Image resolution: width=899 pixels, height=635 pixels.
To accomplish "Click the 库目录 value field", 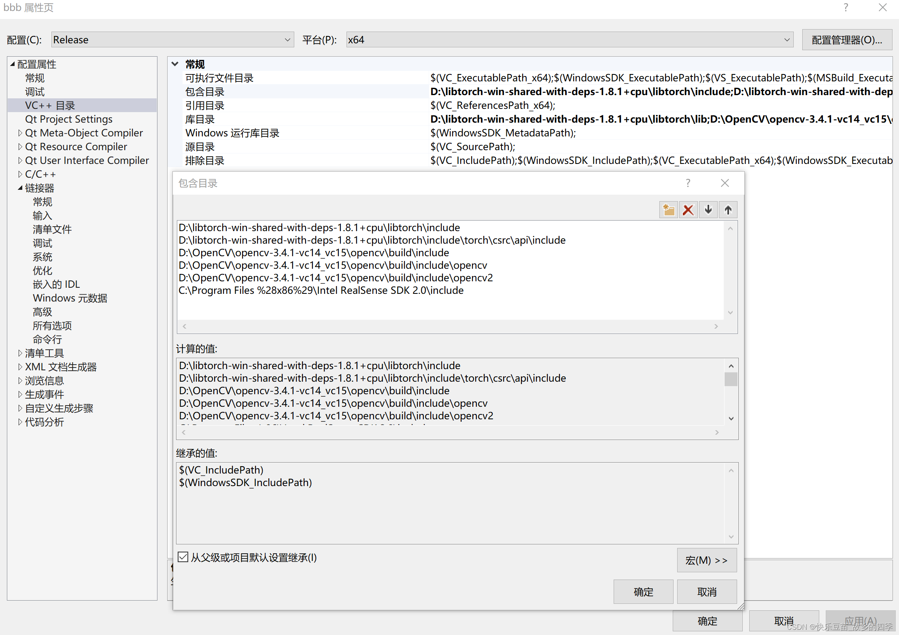I will pos(661,119).
